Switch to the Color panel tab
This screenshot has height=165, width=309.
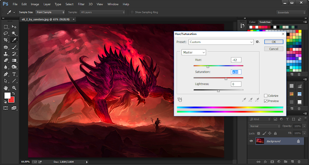(x=252, y=22)
